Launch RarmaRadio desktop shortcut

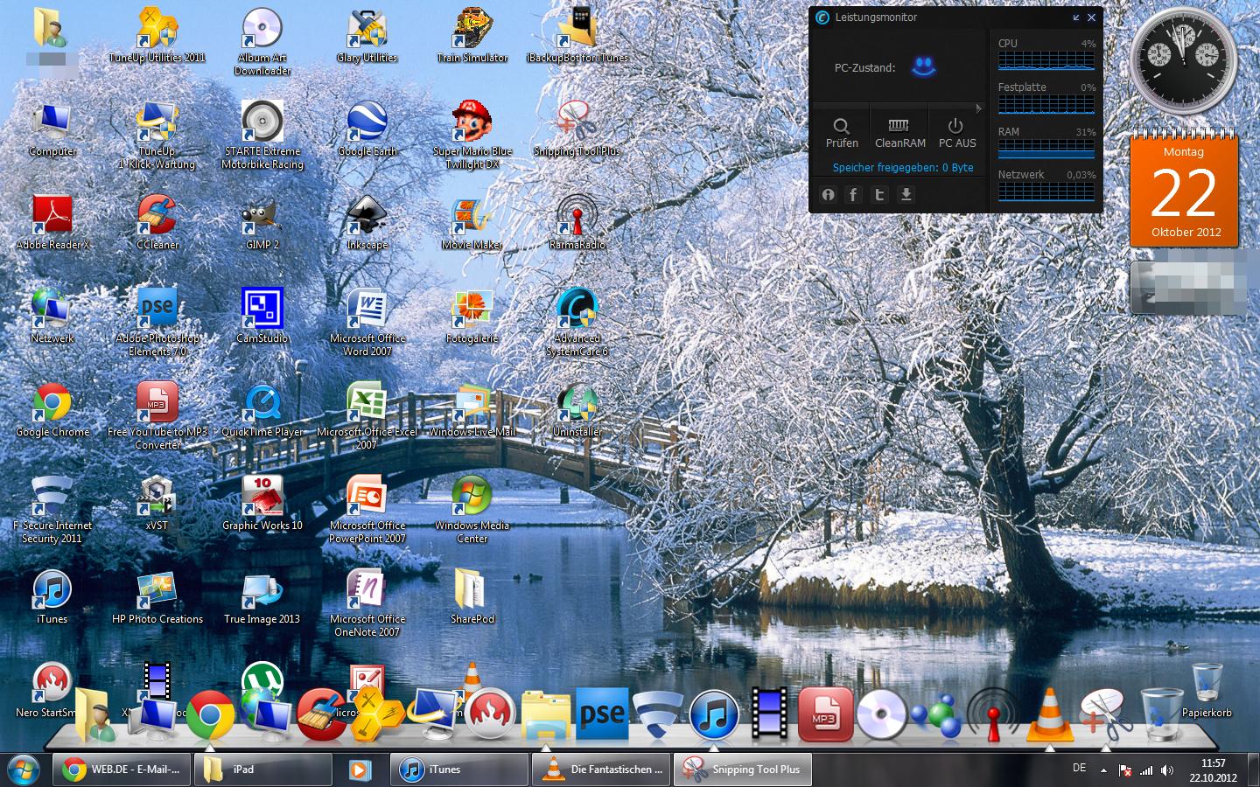pos(577,223)
